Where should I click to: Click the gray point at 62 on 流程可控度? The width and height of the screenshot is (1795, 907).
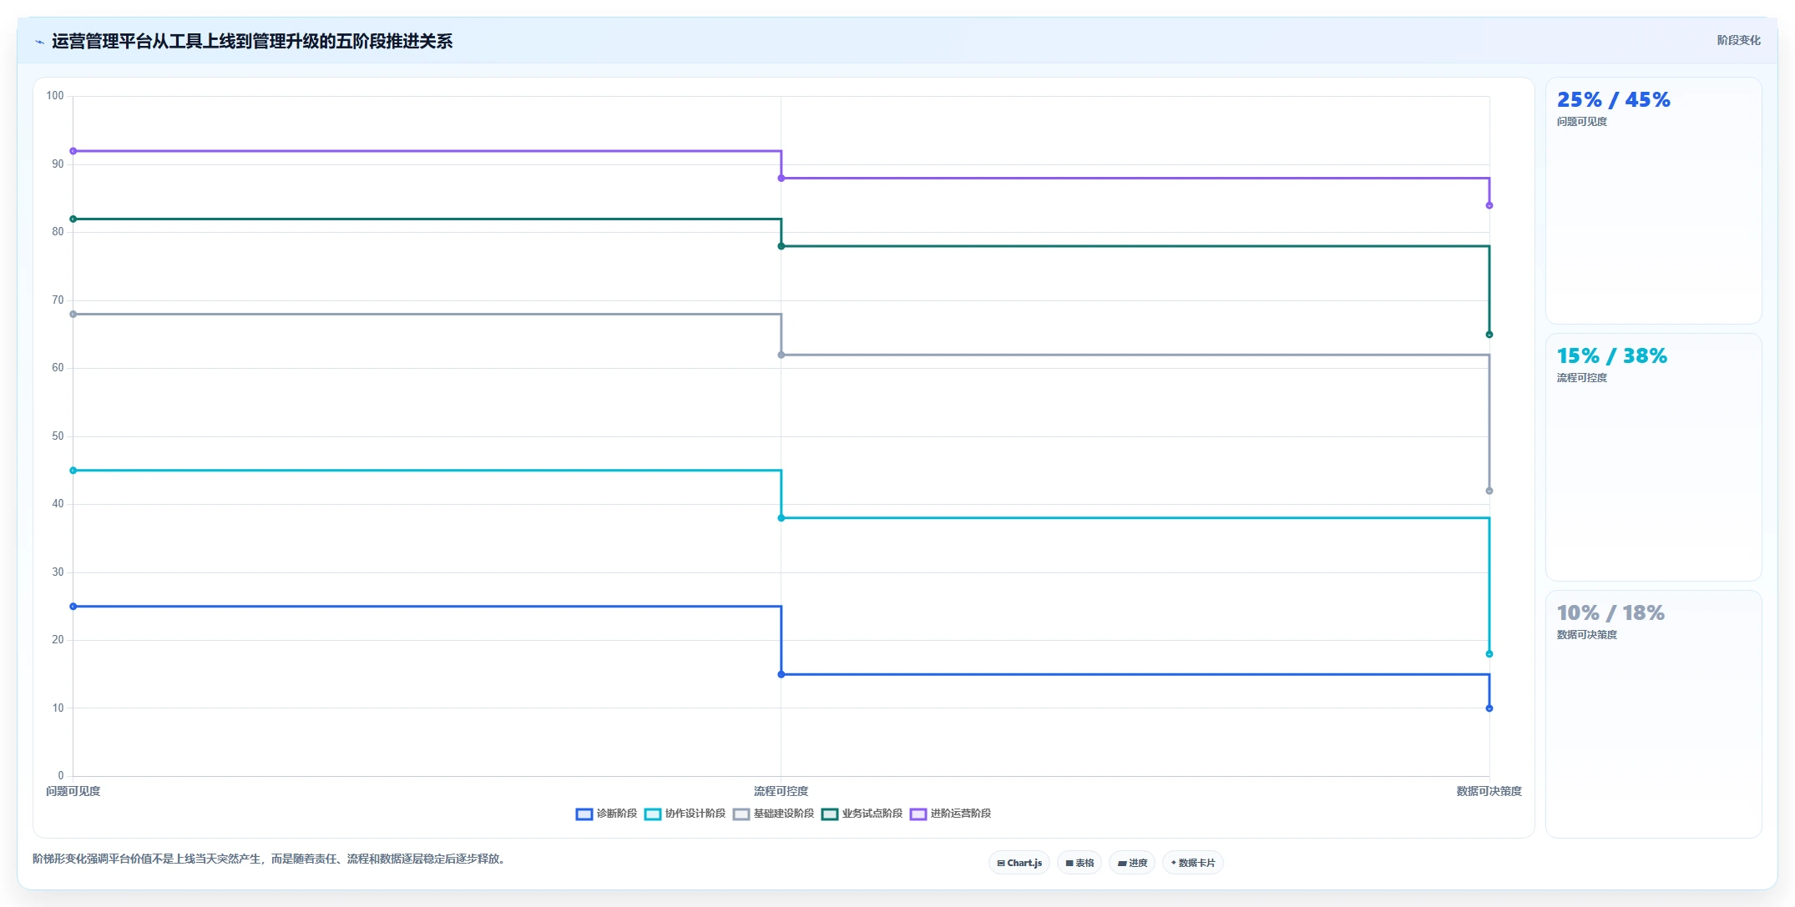pyautogui.click(x=781, y=355)
